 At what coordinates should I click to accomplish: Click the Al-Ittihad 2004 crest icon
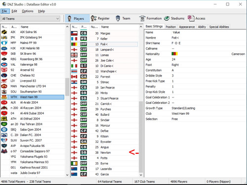coord(4,119)
